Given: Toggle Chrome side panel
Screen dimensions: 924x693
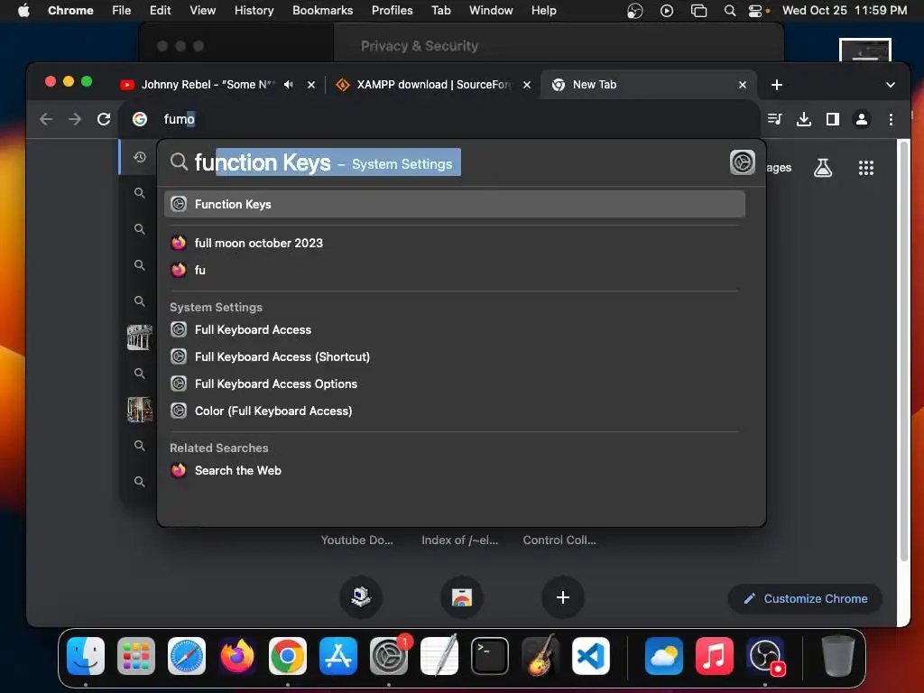Looking at the screenshot, I should point(833,119).
